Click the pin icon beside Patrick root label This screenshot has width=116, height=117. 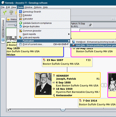pos(90,25)
